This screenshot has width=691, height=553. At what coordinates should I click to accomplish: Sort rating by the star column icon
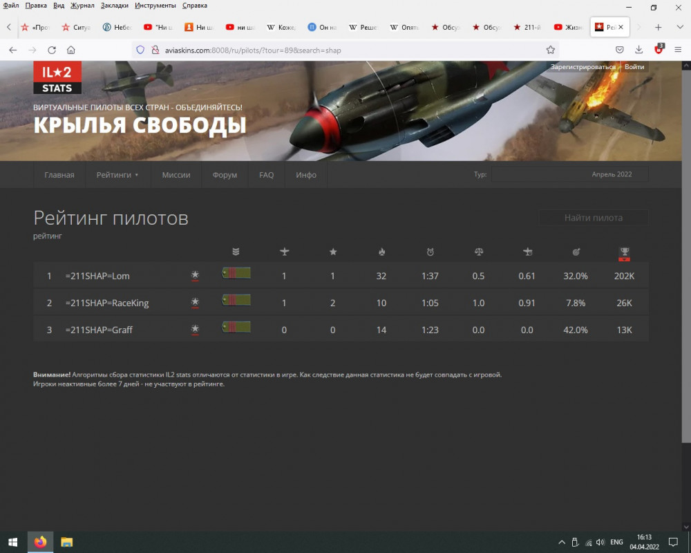coord(332,251)
